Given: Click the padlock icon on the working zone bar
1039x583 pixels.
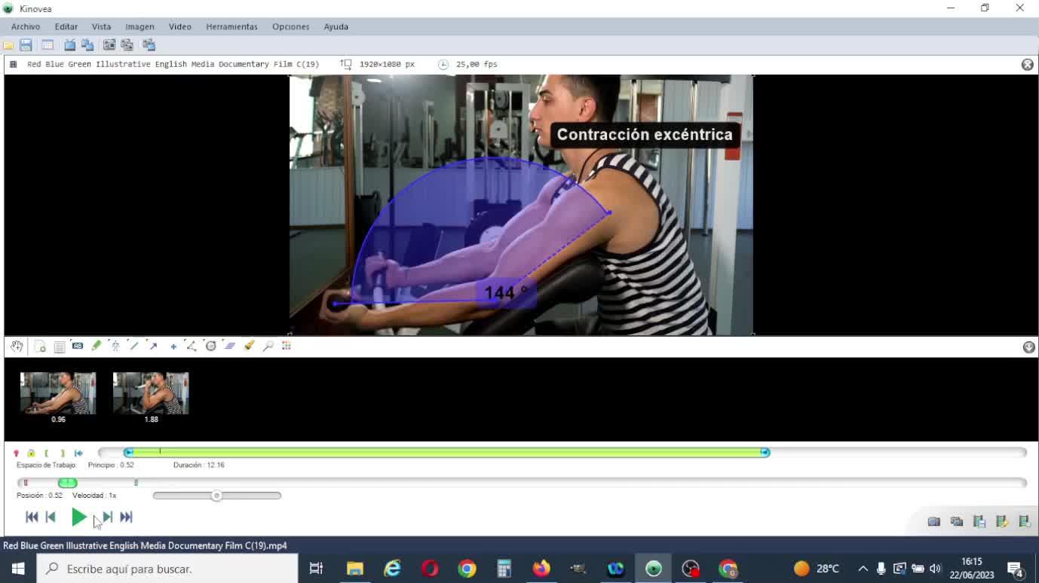Looking at the screenshot, I should (x=31, y=453).
